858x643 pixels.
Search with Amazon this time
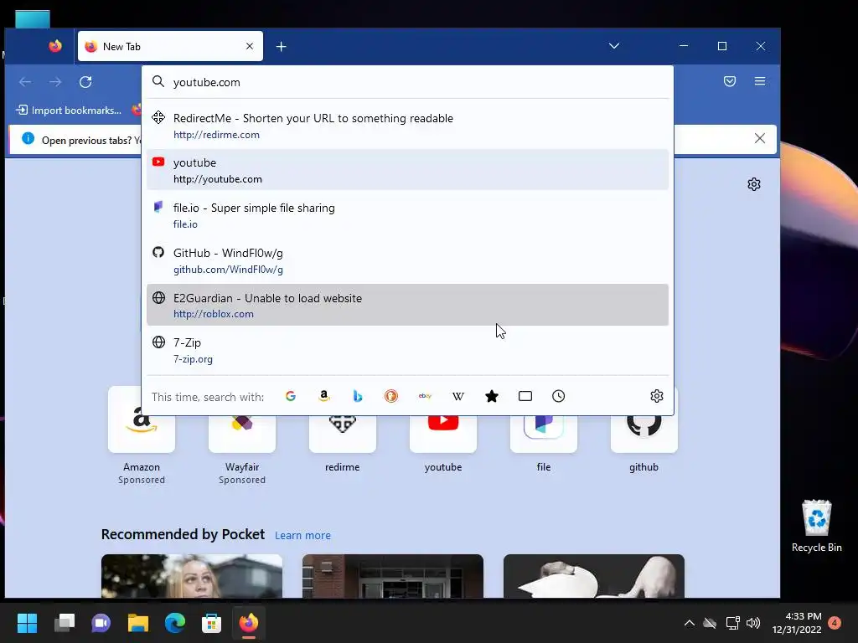click(x=324, y=396)
